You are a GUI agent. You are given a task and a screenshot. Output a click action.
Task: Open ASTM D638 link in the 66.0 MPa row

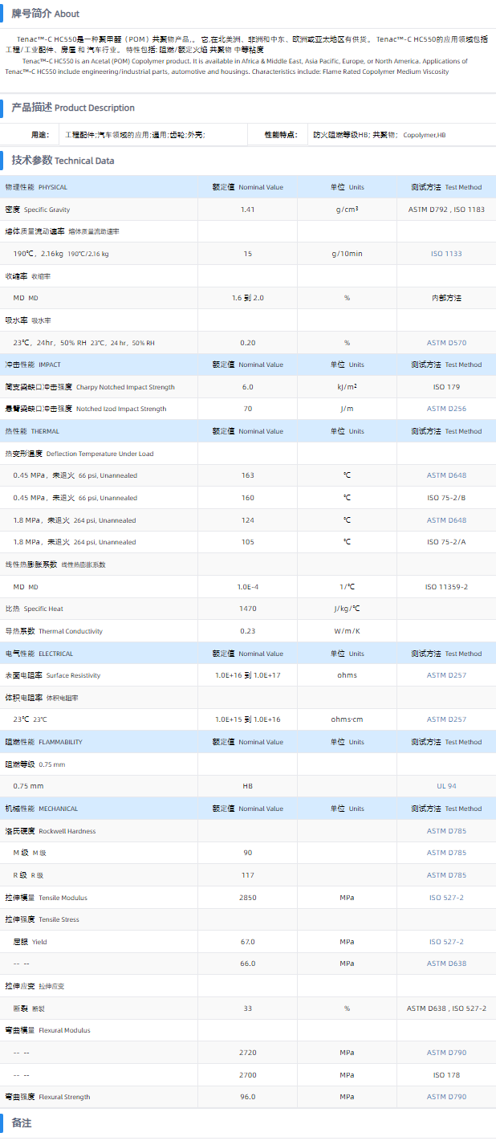pyautogui.click(x=446, y=964)
